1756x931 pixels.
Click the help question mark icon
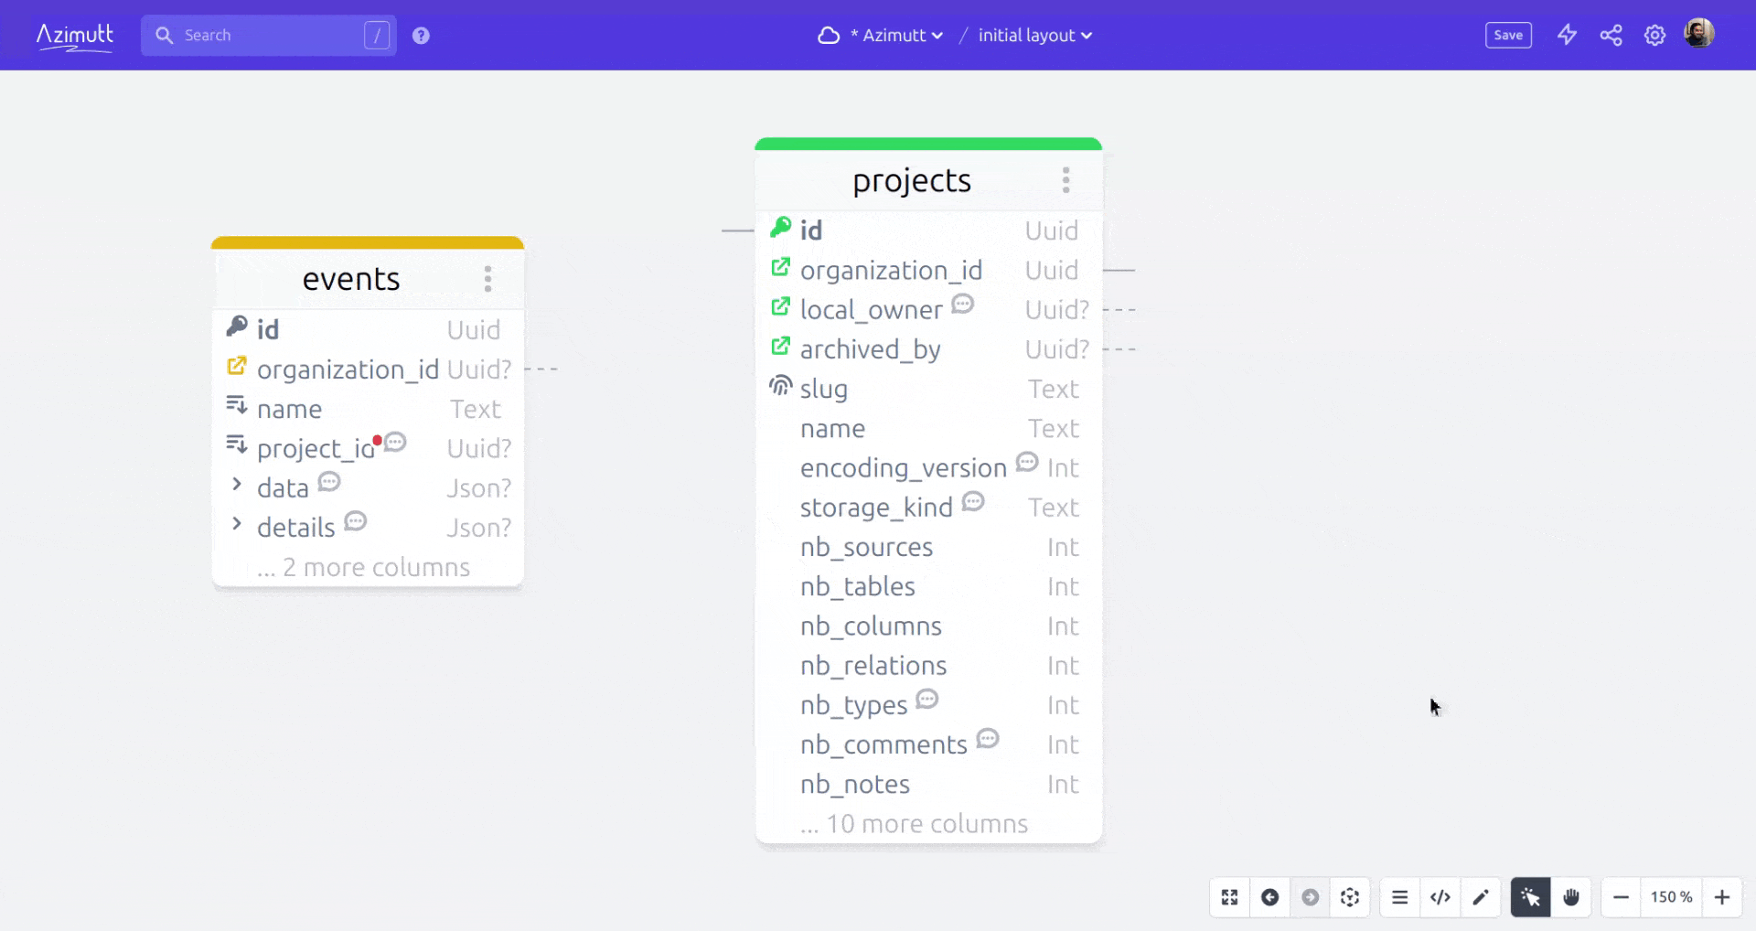pos(421,35)
